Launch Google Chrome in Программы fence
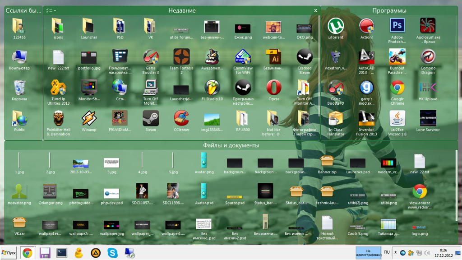The image size is (462, 260). 397,92
